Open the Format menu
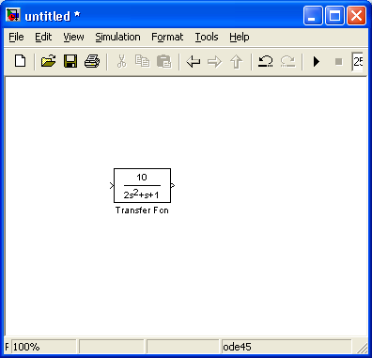Screen dimensions: 372x358 point(167,37)
